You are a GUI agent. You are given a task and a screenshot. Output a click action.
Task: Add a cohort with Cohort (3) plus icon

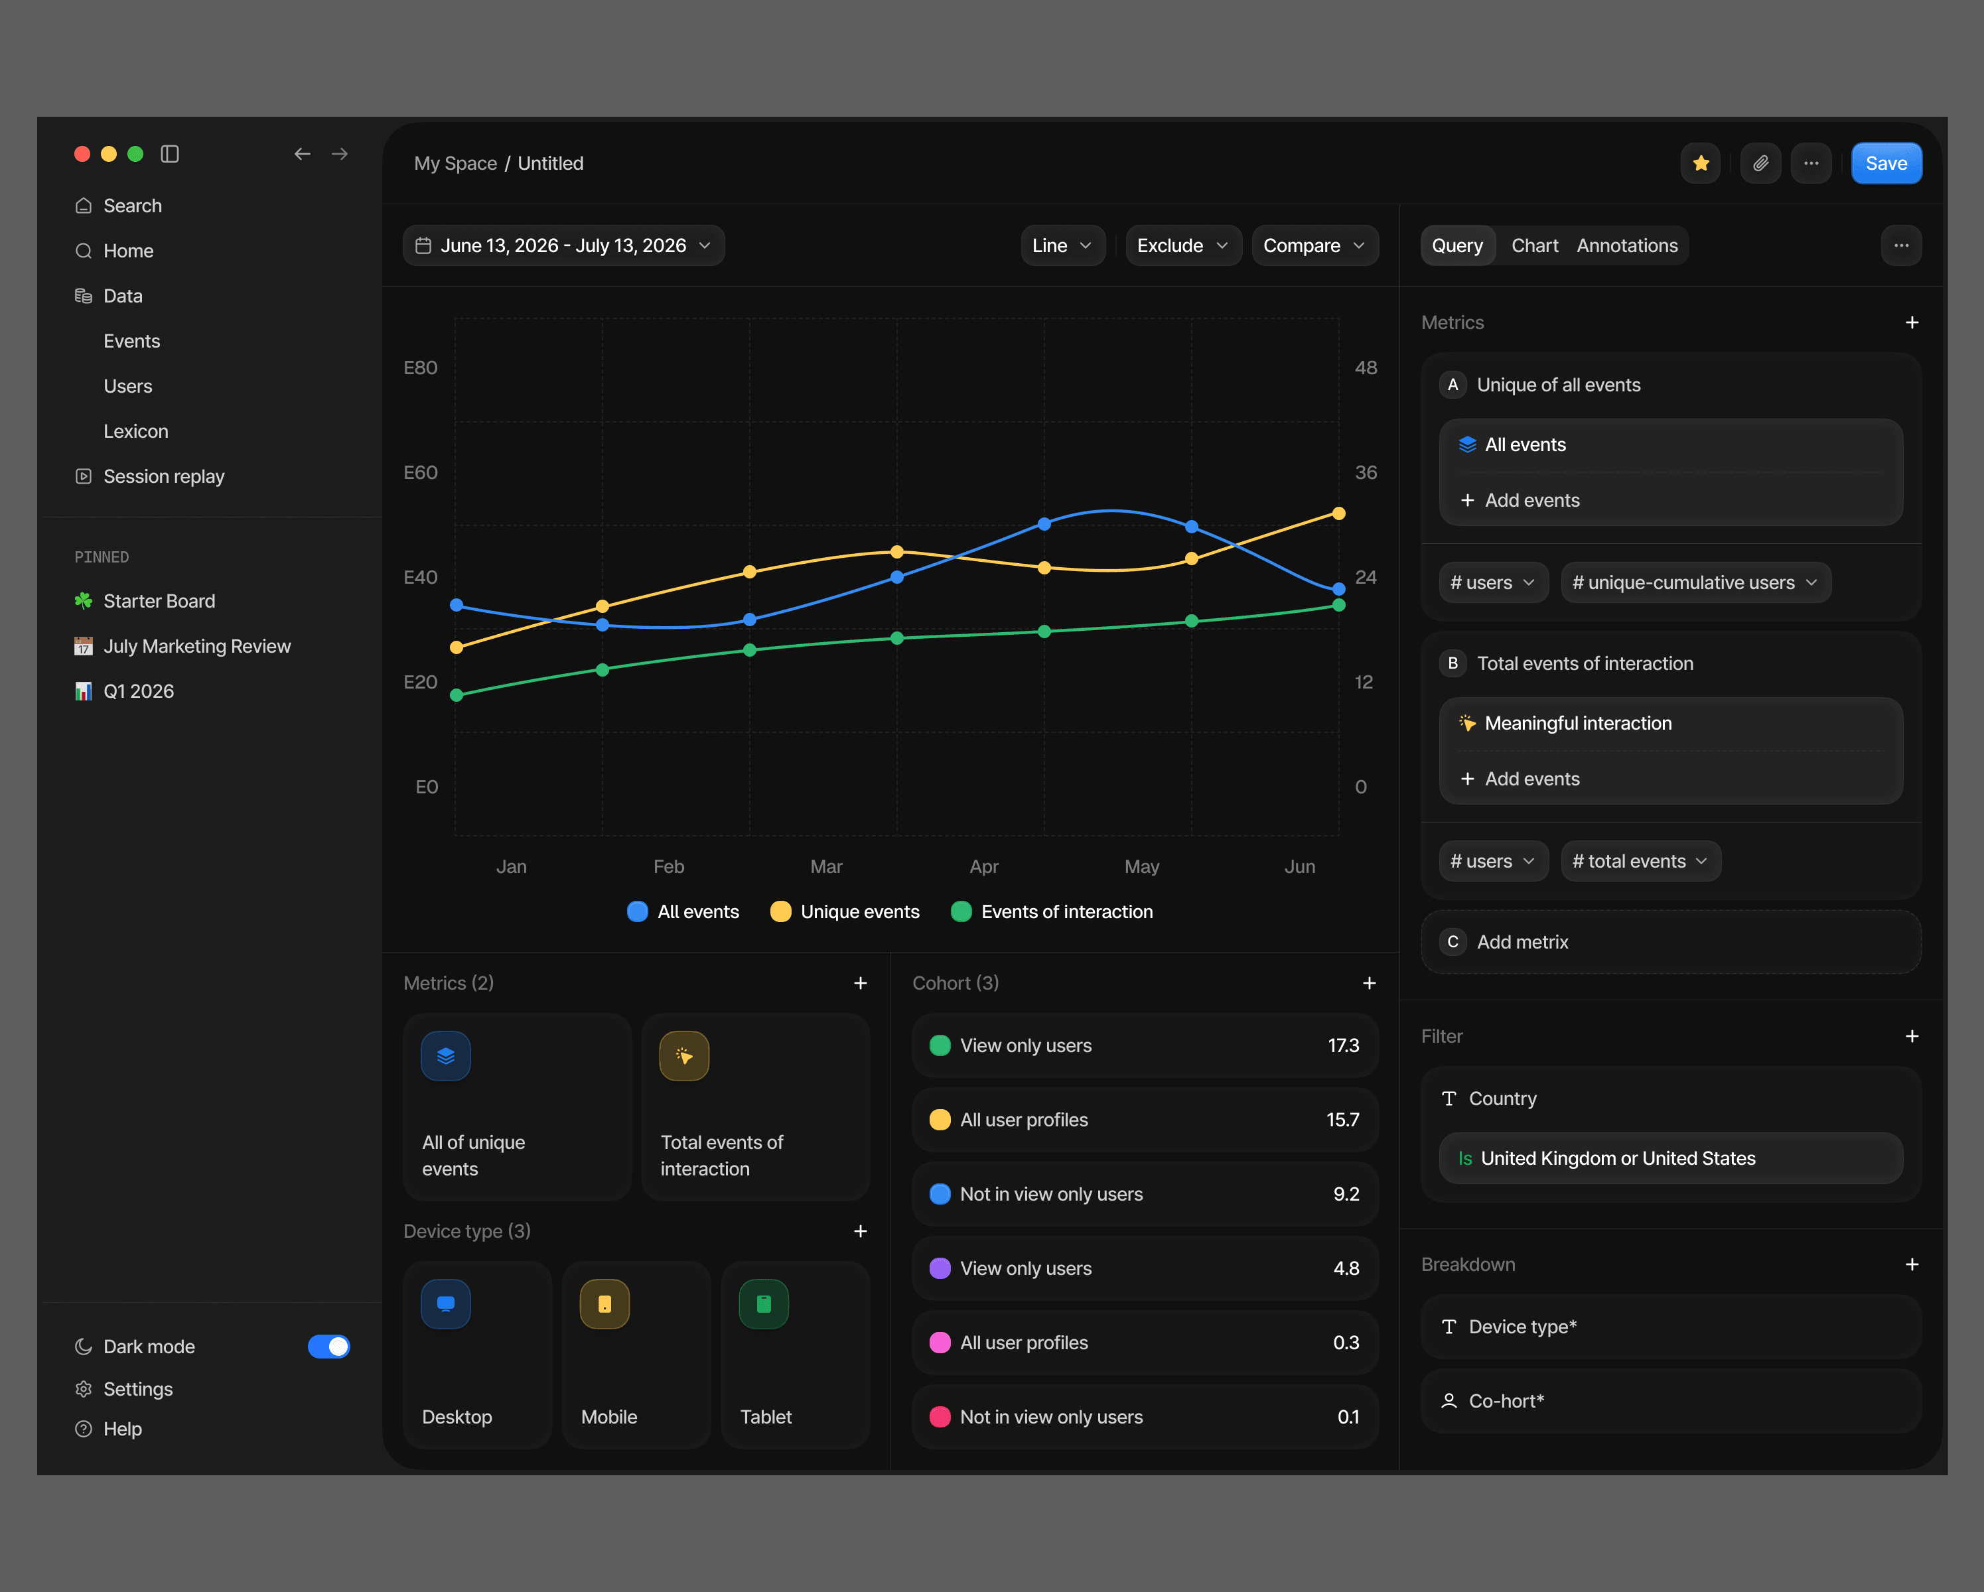[x=1368, y=983]
